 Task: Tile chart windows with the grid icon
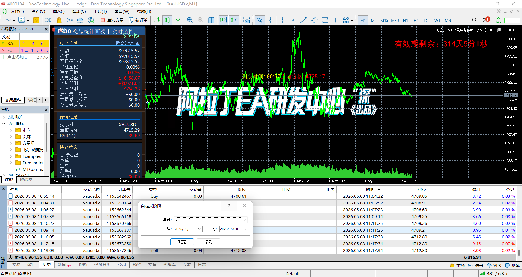click(211, 20)
